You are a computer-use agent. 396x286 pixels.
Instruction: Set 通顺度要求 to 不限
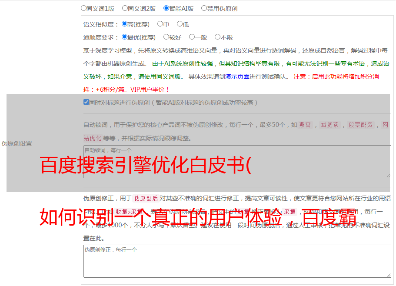217,37
